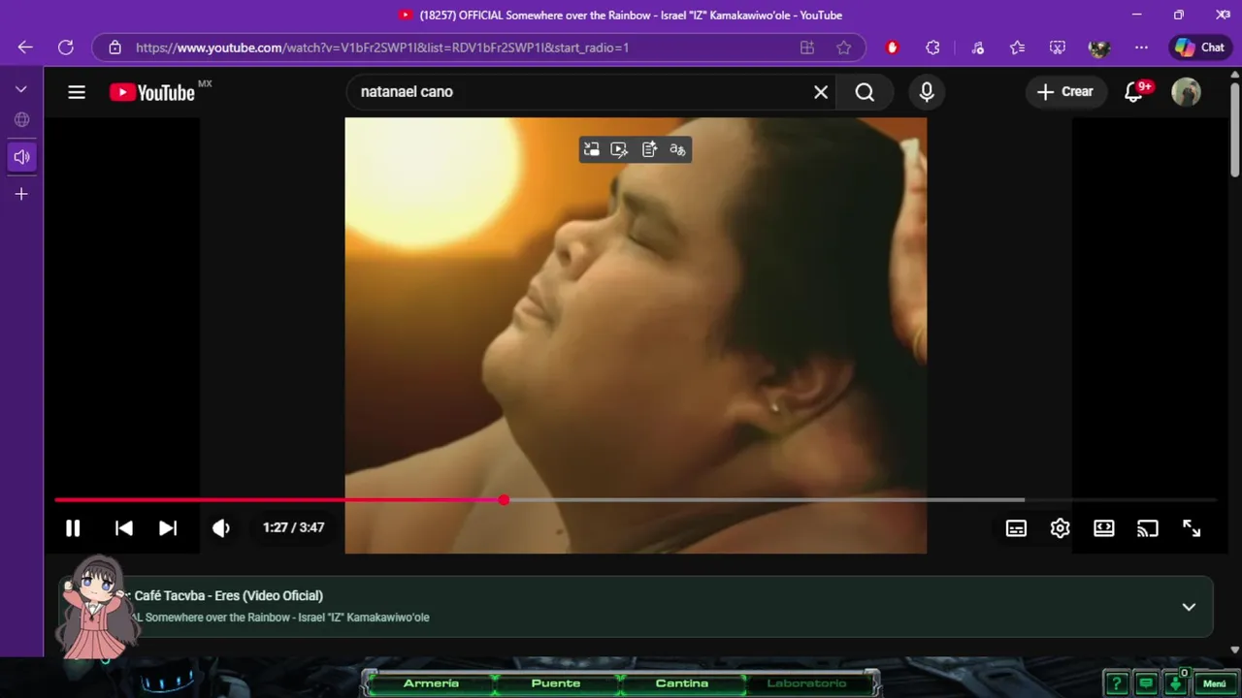Image resolution: width=1242 pixels, height=698 pixels.
Task: Open the game chat message button
Action: click(1146, 683)
